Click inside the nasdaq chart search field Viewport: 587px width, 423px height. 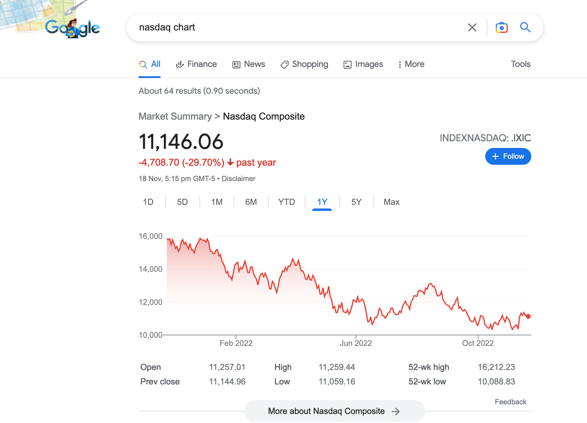(x=298, y=27)
